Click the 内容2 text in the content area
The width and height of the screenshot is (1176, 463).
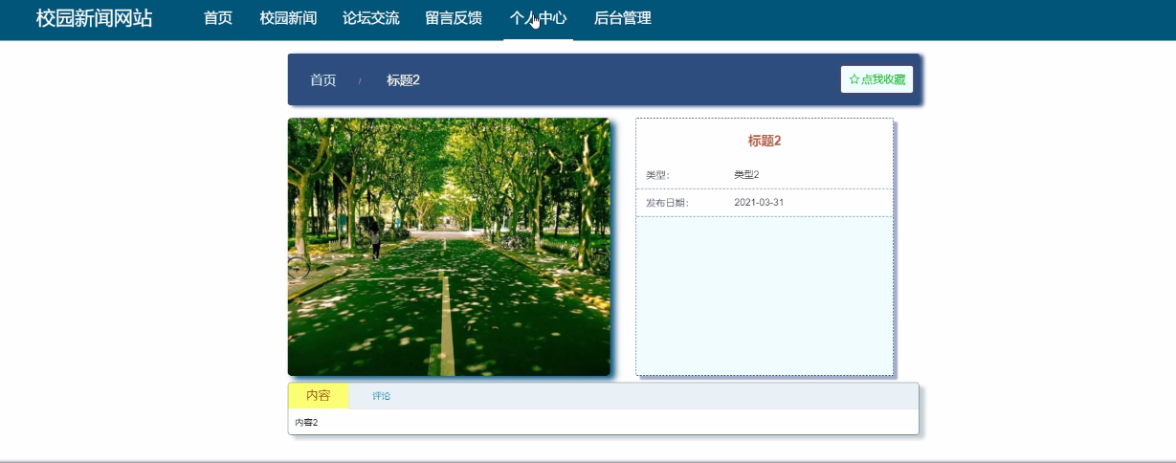[306, 423]
